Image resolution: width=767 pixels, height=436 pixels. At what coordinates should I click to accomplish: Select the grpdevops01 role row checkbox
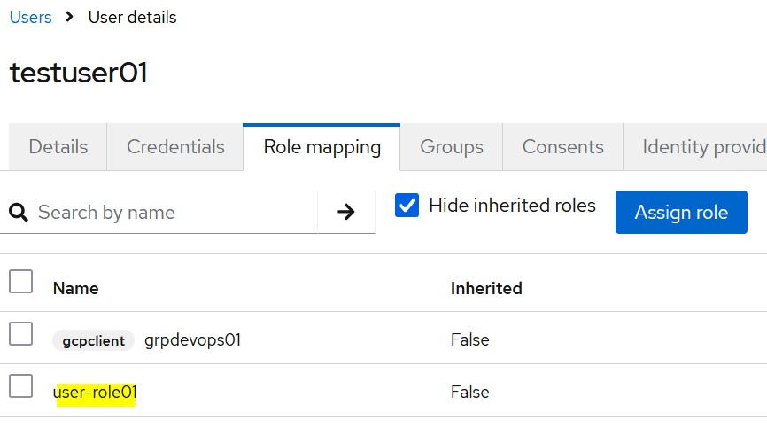(x=20, y=334)
